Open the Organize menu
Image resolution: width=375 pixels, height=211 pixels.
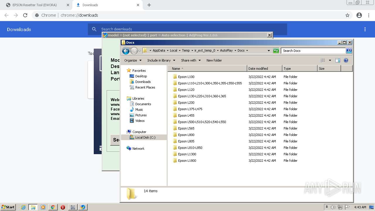[x=133, y=60]
